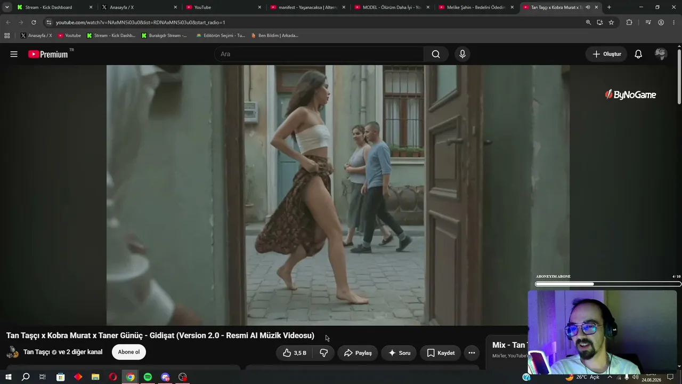Image resolution: width=682 pixels, height=384 pixels.
Task: Click the Soru ask button
Action: pos(399,353)
